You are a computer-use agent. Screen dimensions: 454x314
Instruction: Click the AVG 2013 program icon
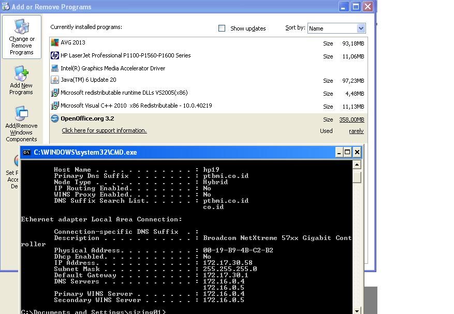55,43
